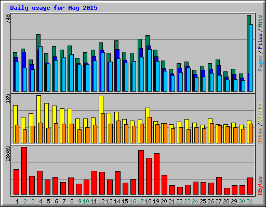Select the orange Sites bar for day 12
Viewport: 266px width, 207px height.
point(103,128)
